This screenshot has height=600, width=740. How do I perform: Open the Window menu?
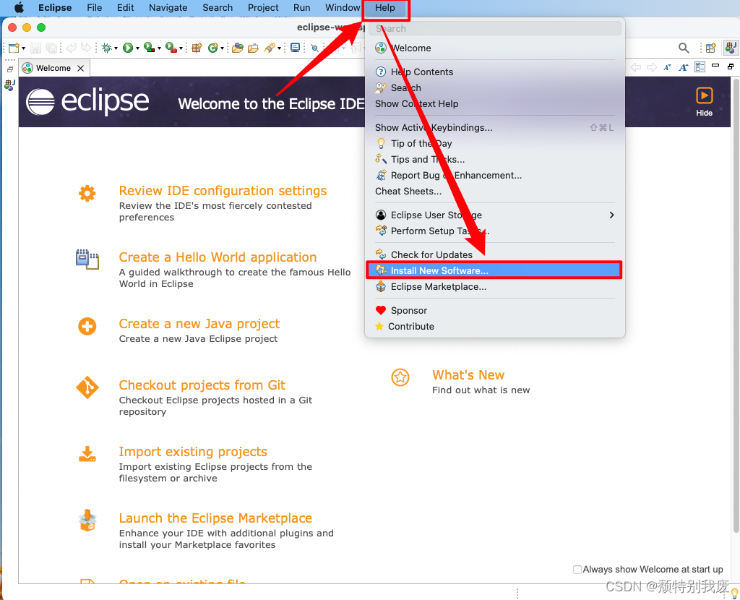click(x=342, y=8)
